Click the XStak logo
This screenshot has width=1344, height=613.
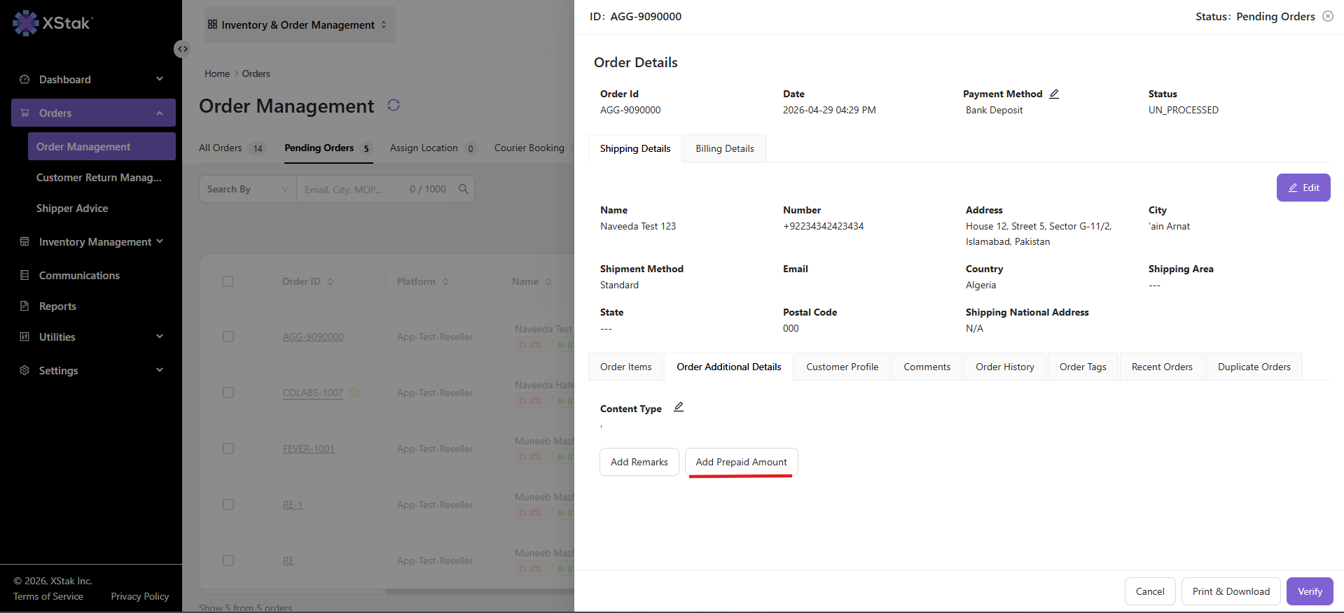tap(53, 23)
